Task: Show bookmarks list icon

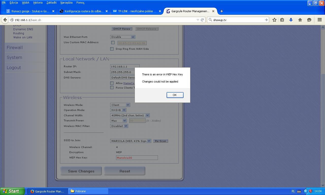Action: pos(282,20)
